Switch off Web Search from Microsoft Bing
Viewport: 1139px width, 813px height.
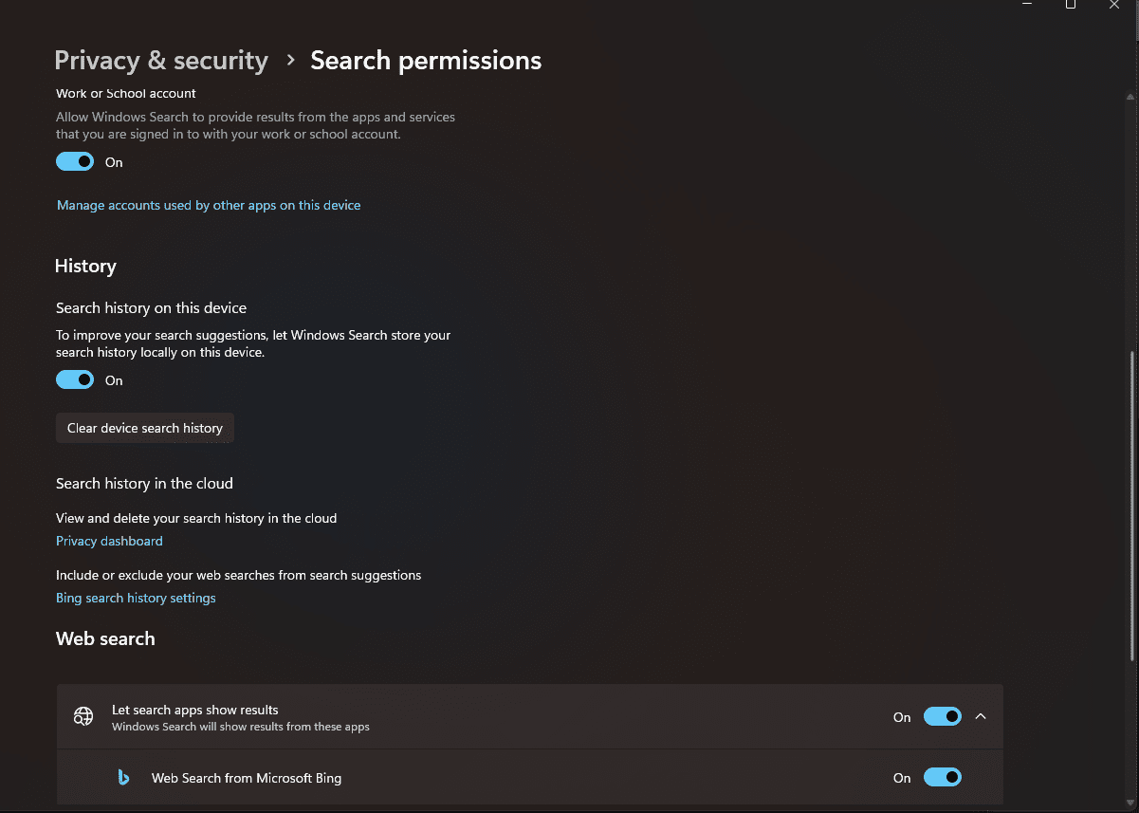coord(943,777)
